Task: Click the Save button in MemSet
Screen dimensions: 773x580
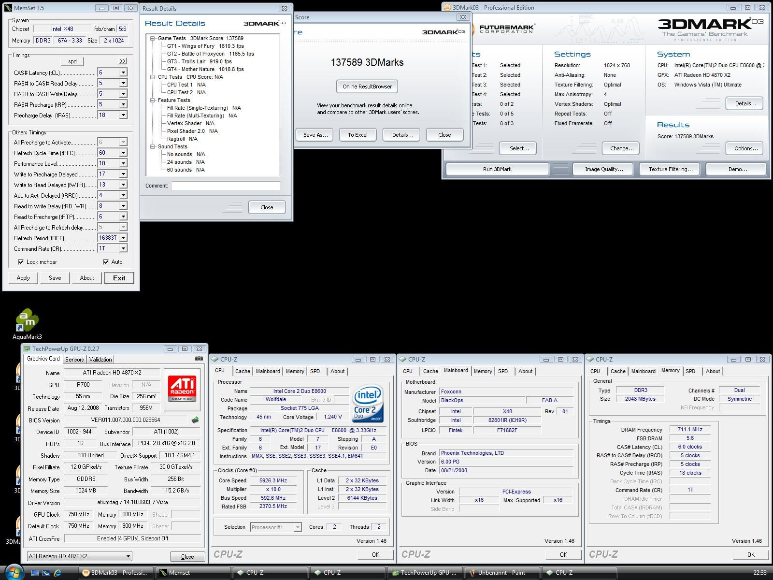Action: 55,278
